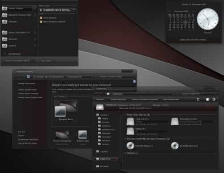Open Change desktop icons link
Image resolution: width=224 pixels, height=173 pixels.
point(27,90)
